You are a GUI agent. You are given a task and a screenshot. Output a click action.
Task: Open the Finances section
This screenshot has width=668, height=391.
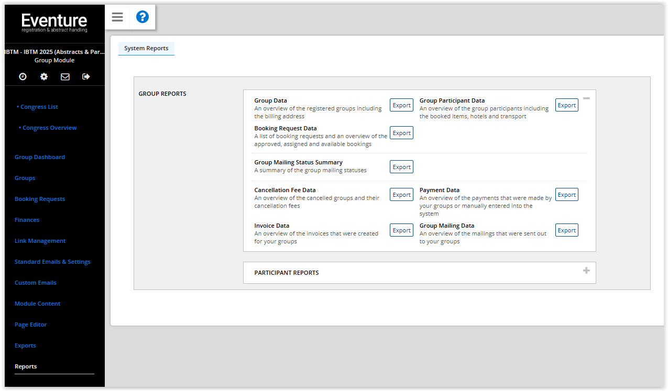click(x=27, y=219)
